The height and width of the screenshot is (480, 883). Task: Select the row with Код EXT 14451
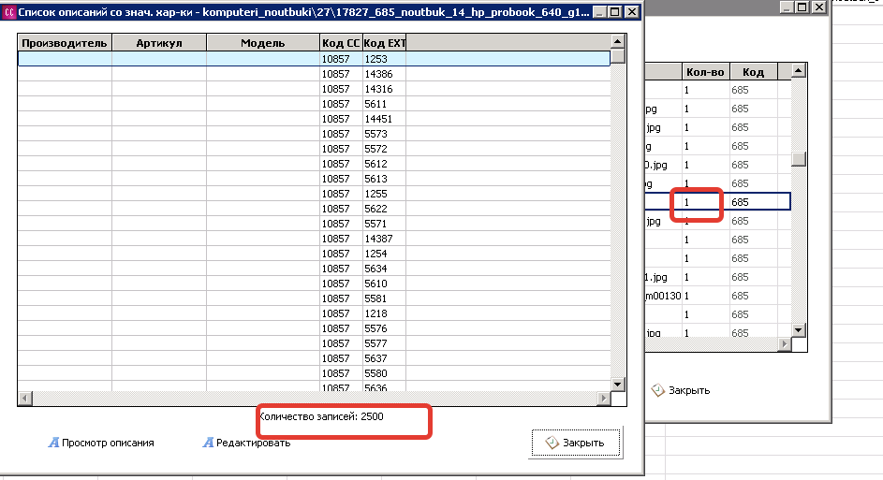pyautogui.click(x=315, y=119)
